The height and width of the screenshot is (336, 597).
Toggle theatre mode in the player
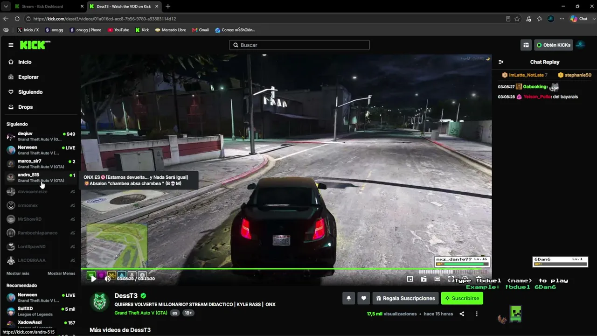(437, 279)
